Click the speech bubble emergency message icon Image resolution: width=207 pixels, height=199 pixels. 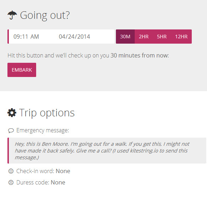[11, 131]
